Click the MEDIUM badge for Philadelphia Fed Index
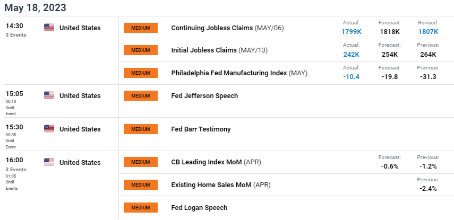The width and height of the screenshot is (454, 220). [141, 73]
